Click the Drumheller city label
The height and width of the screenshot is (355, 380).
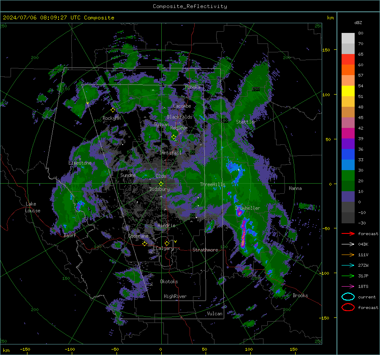coord(247,208)
